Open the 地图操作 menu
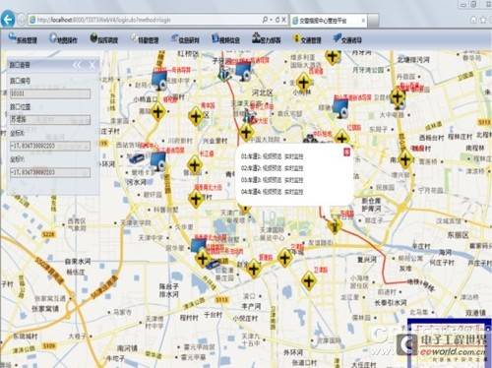Screen dimensions: 492x368 tap(63, 39)
